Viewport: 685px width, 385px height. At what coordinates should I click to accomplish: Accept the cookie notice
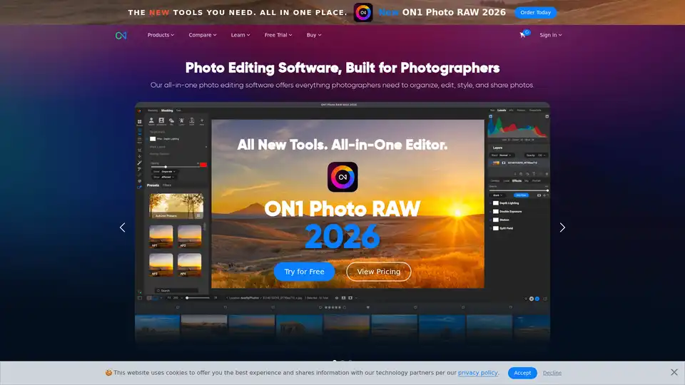tap(522, 373)
